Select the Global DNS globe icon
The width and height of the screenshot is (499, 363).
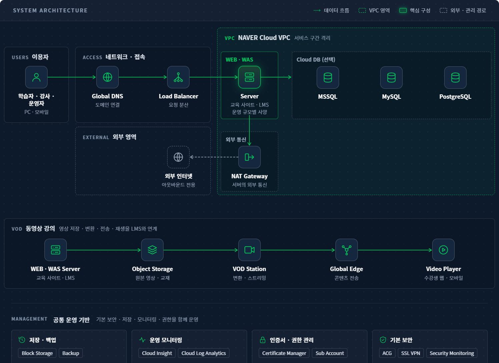[x=108, y=77]
